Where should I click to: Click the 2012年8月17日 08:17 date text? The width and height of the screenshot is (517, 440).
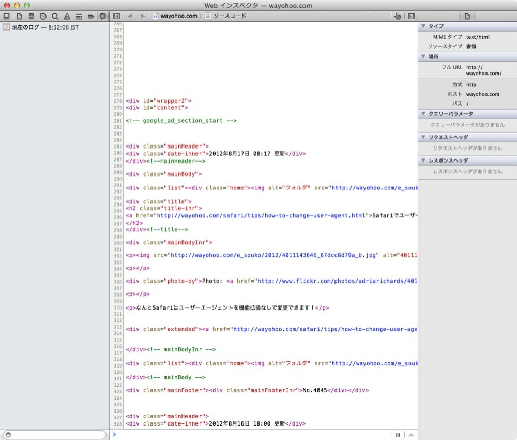tap(240, 154)
